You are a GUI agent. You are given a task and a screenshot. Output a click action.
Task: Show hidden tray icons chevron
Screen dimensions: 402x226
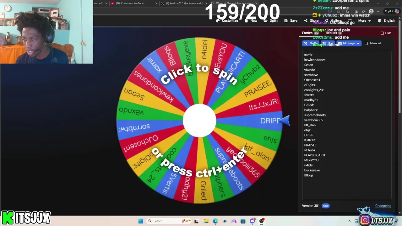coord(350,221)
